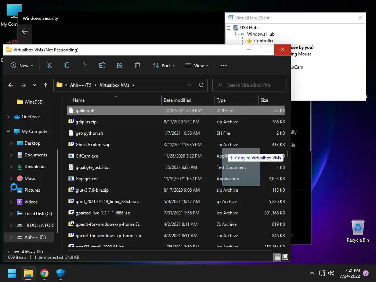Click the notification count badge
Image resolution: width=376 pixels, height=282 pixels.
click(x=366, y=273)
